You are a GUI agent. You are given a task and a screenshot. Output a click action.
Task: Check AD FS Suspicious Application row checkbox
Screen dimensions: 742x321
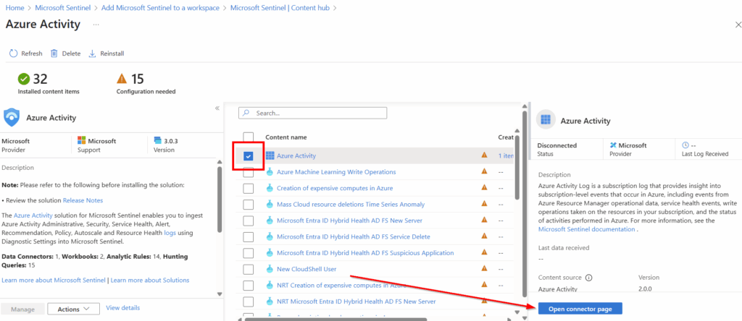click(249, 253)
